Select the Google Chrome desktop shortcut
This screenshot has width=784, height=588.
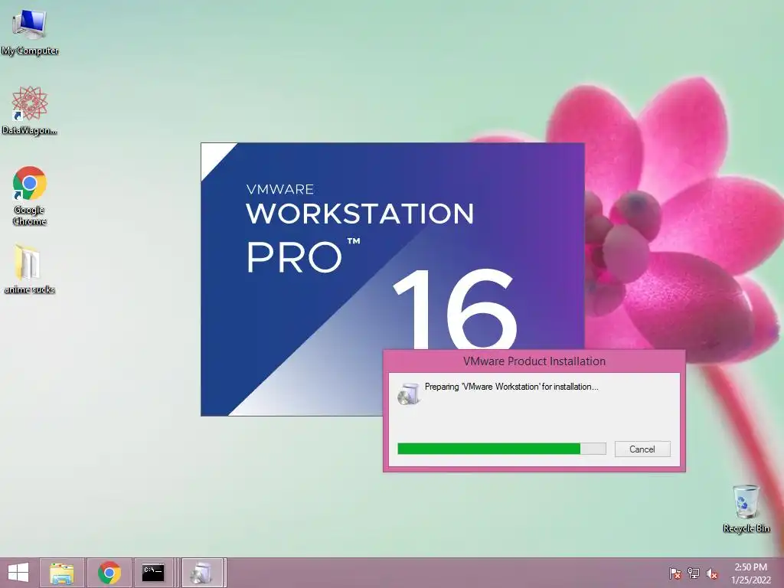[29, 195]
